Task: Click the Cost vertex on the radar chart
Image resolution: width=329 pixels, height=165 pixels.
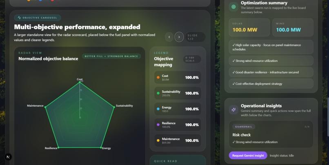Action: [80, 82]
